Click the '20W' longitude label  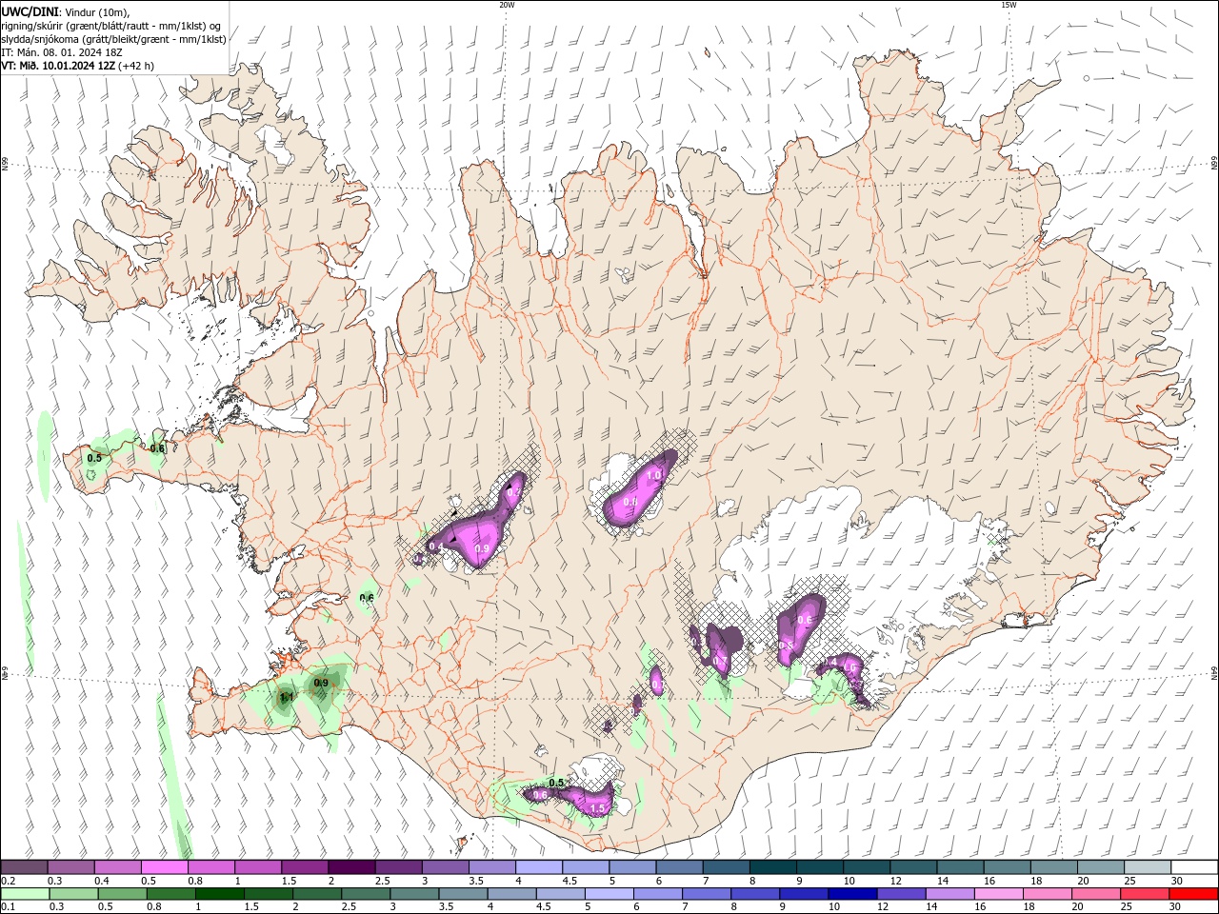(x=507, y=5)
